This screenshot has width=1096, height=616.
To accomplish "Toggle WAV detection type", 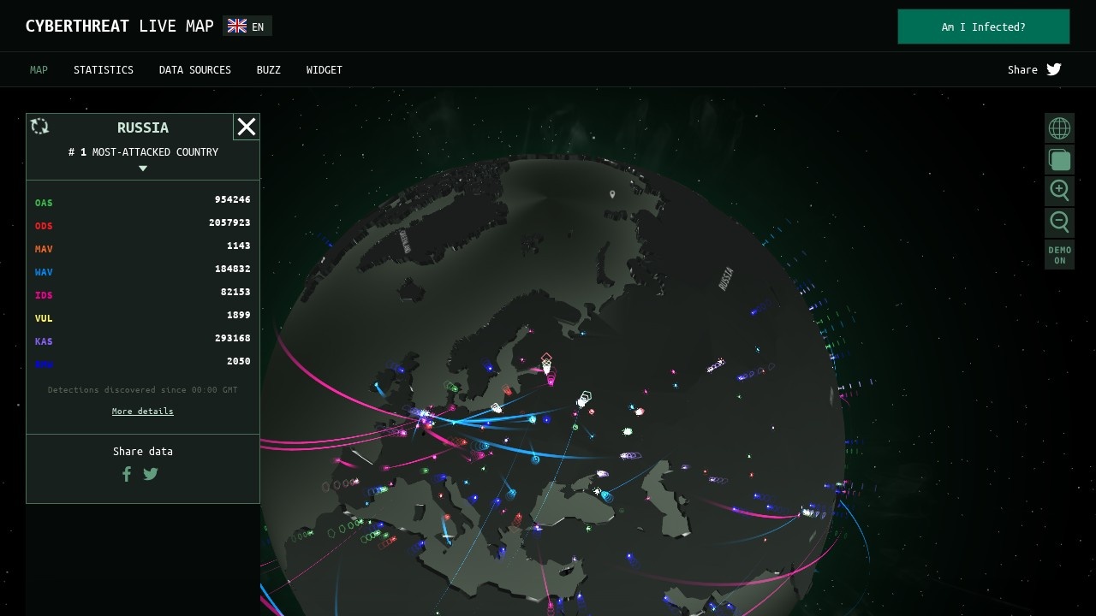I will coord(44,272).
